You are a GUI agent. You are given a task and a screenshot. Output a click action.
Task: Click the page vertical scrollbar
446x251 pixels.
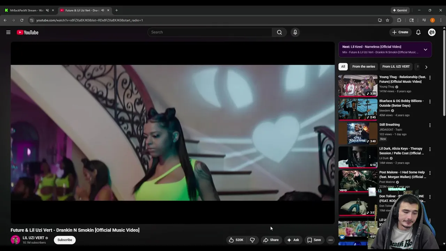click(x=444, y=73)
